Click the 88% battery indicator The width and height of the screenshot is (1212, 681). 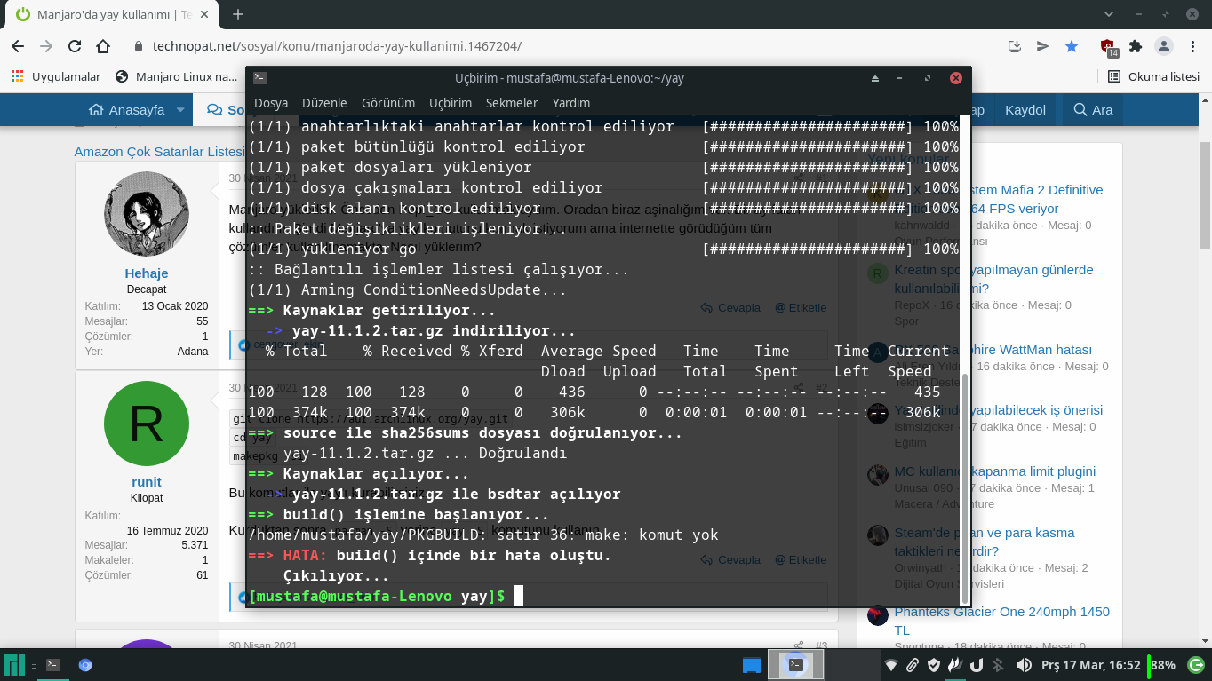tap(1162, 665)
